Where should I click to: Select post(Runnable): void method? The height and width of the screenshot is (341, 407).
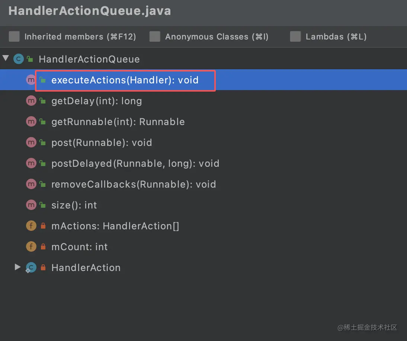coord(102,143)
